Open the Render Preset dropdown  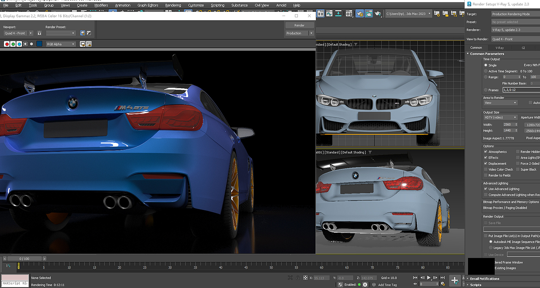[x=61, y=33]
